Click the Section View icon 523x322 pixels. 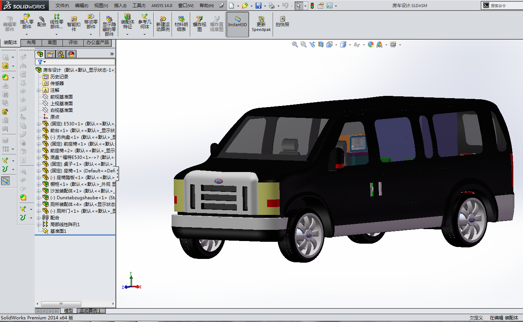321,44
